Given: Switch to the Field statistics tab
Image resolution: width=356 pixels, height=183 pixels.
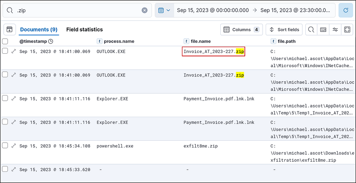Looking at the screenshot, I should (x=85, y=30).
